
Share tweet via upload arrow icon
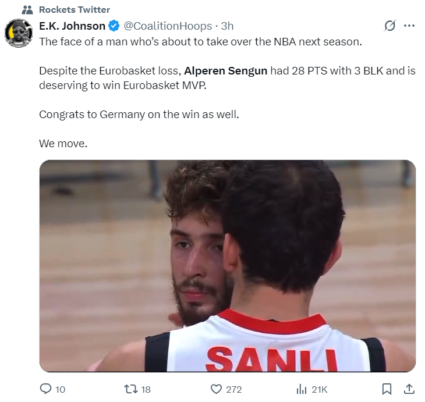tap(409, 389)
